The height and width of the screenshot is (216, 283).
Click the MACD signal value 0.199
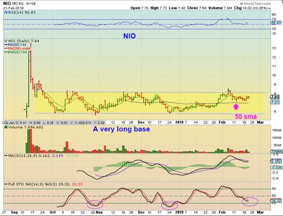[58, 155]
